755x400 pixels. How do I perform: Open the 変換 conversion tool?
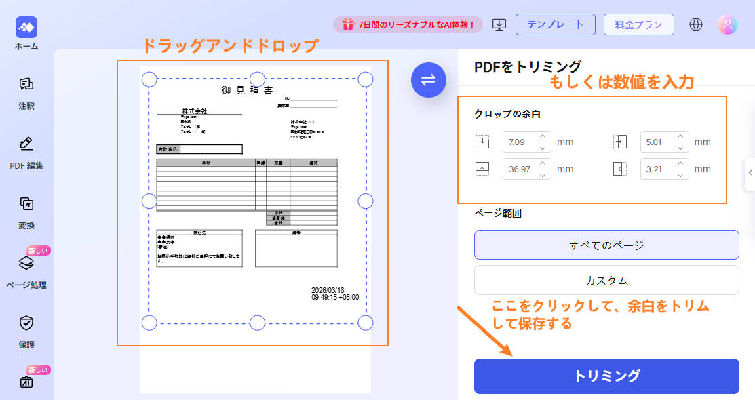[24, 203]
